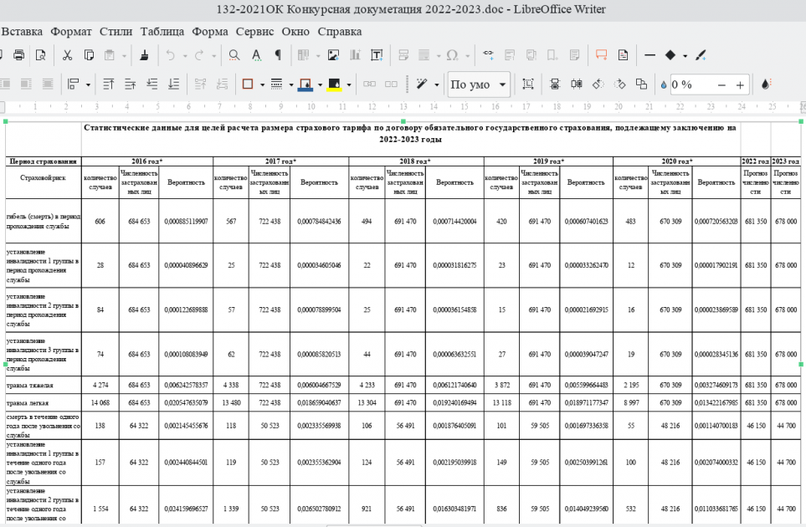This screenshot has height=527, width=806.
Task: Open the Справка menu
Action: [x=340, y=32]
